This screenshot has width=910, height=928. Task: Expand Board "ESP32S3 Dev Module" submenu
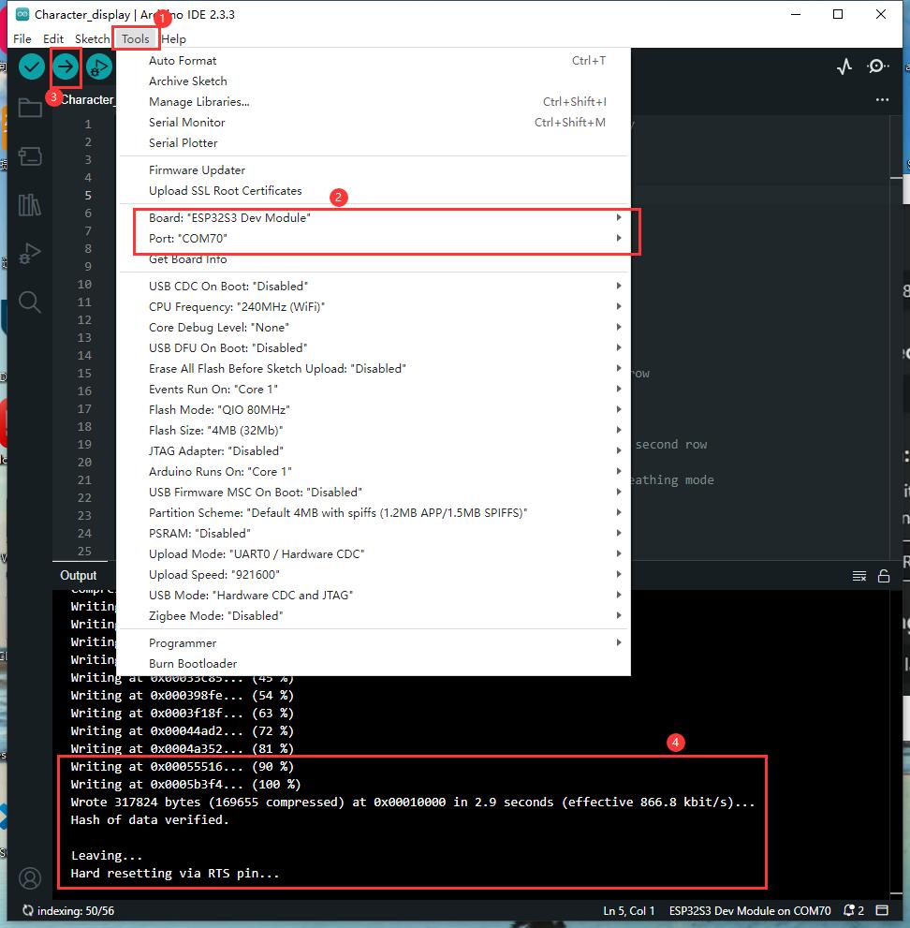pyautogui.click(x=374, y=218)
